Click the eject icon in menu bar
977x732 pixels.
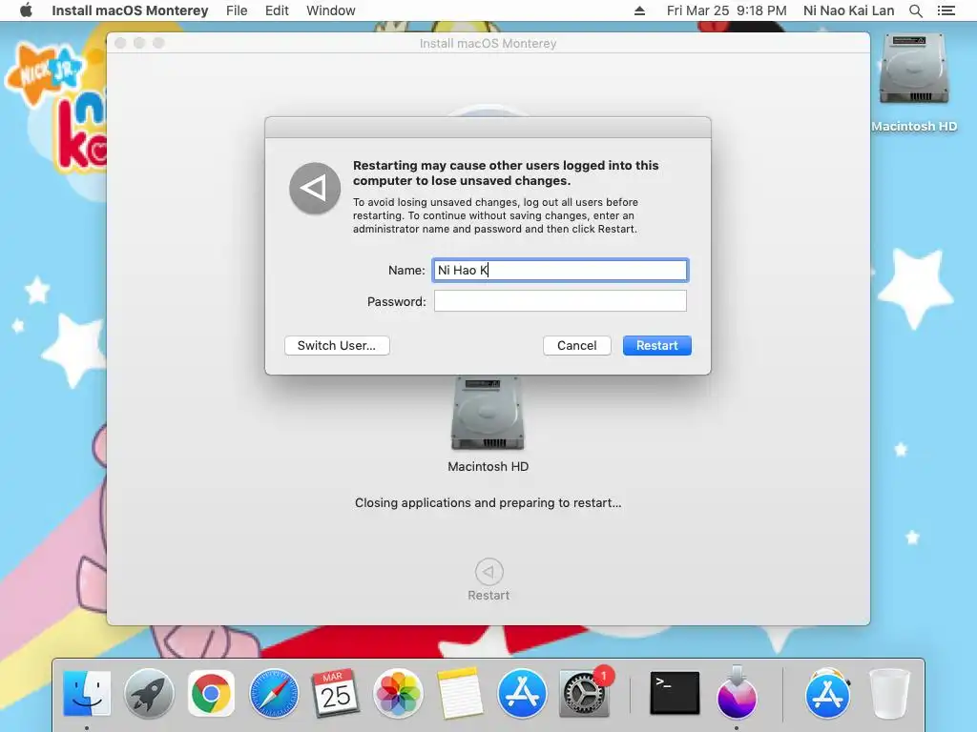[639, 10]
